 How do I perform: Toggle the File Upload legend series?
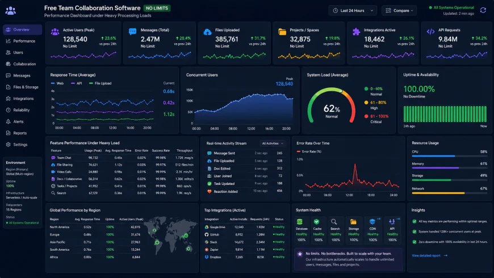click(100, 83)
